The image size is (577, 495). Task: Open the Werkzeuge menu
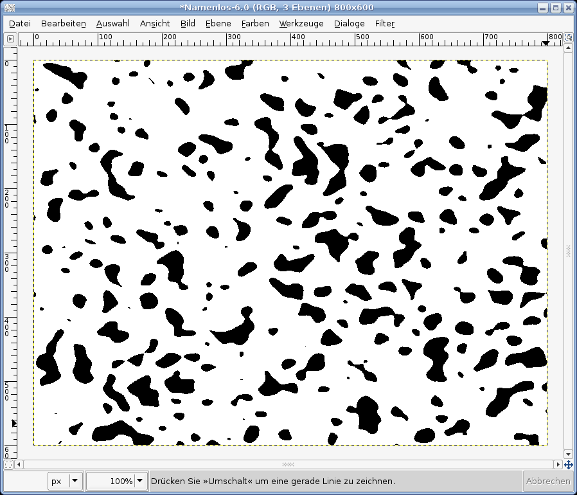301,24
